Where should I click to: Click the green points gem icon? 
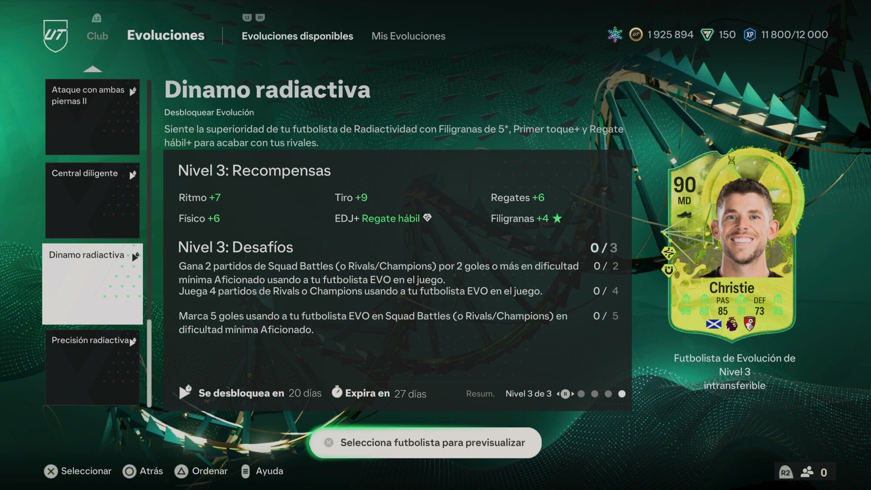[707, 34]
